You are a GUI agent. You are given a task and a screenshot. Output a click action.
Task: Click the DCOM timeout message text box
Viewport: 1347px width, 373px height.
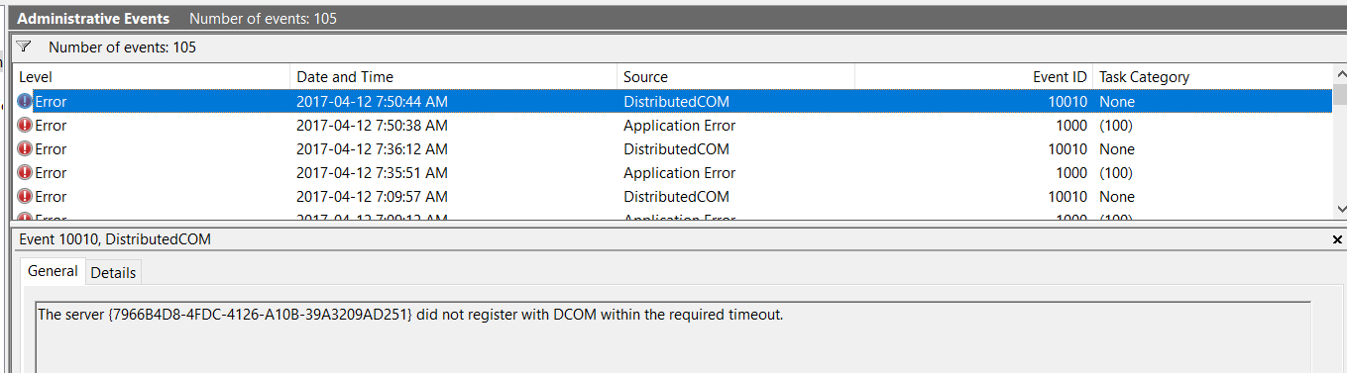[673, 336]
